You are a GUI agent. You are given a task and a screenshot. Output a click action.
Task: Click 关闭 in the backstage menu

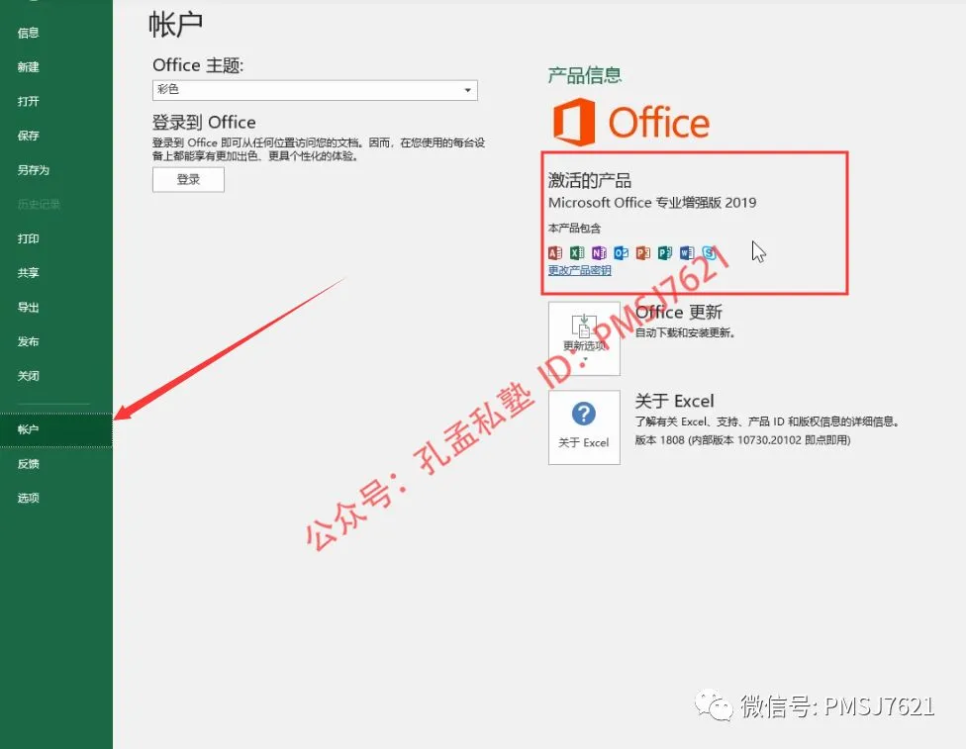click(x=29, y=376)
